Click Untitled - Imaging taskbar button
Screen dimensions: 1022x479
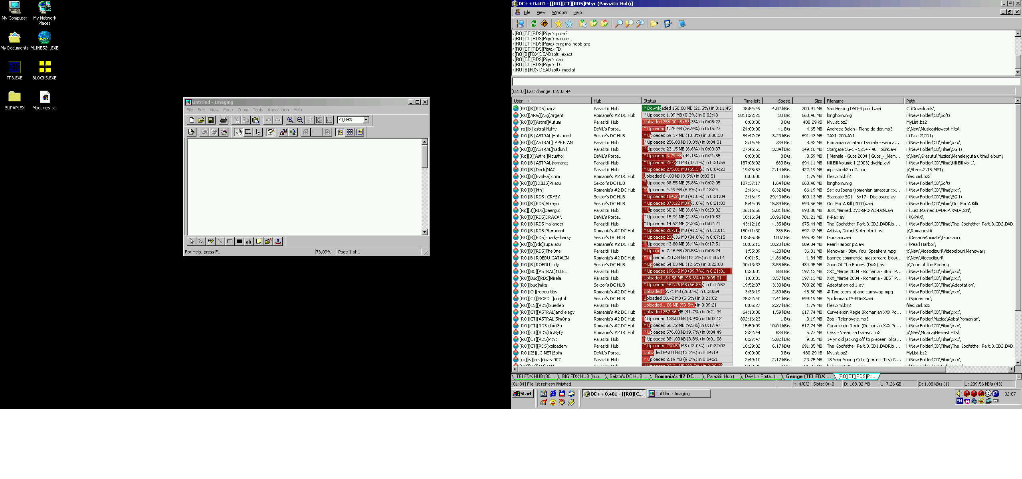[679, 394]
